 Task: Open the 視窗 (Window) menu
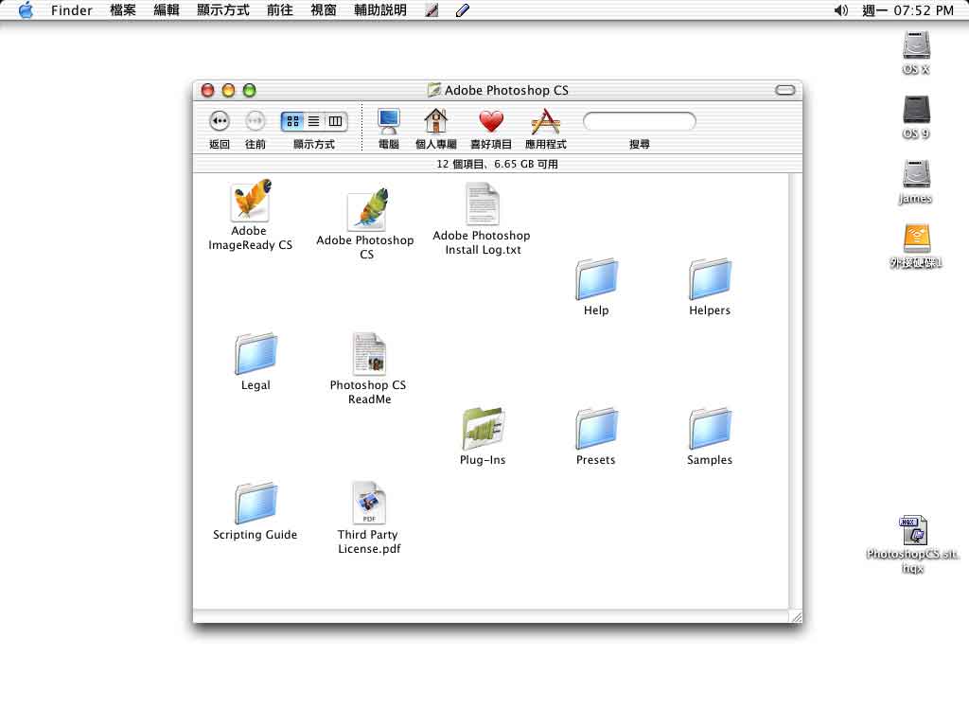point(324,9)
